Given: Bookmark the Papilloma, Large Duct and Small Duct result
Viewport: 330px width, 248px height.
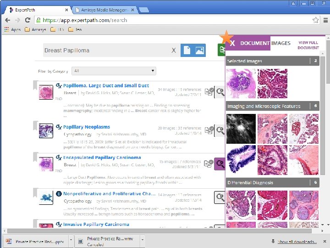Looking at the screenshot, I should coord(35,85).
